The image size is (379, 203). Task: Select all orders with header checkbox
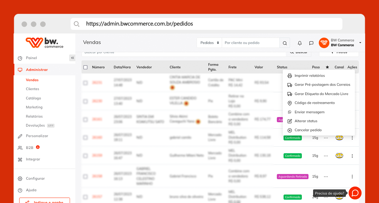pyautogui.click(x=85, y=67)
